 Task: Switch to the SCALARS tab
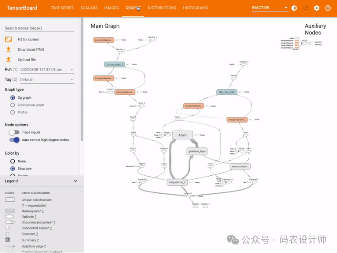coord(89,8)
